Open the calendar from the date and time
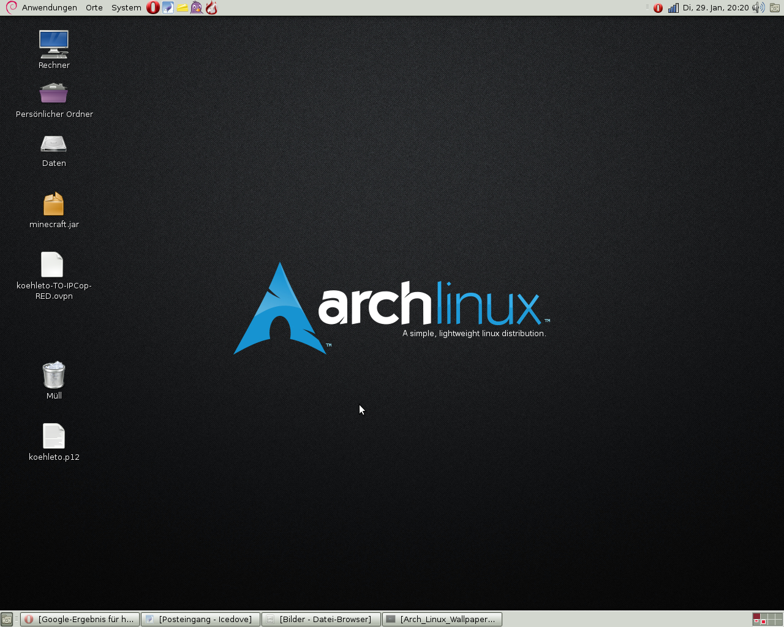The image size is (784, 627). [715, 8]
